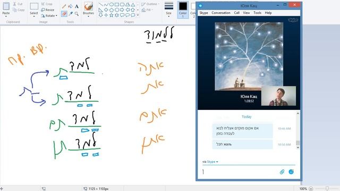Open the View menu in Skype

coord(246,13)
